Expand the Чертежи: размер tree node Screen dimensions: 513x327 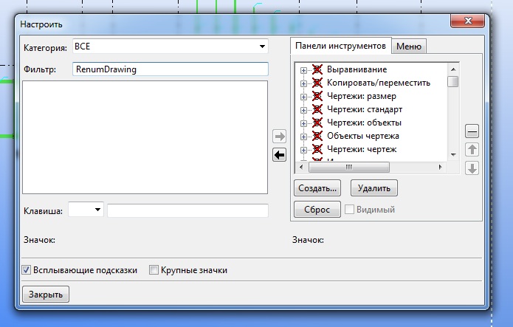303,97
